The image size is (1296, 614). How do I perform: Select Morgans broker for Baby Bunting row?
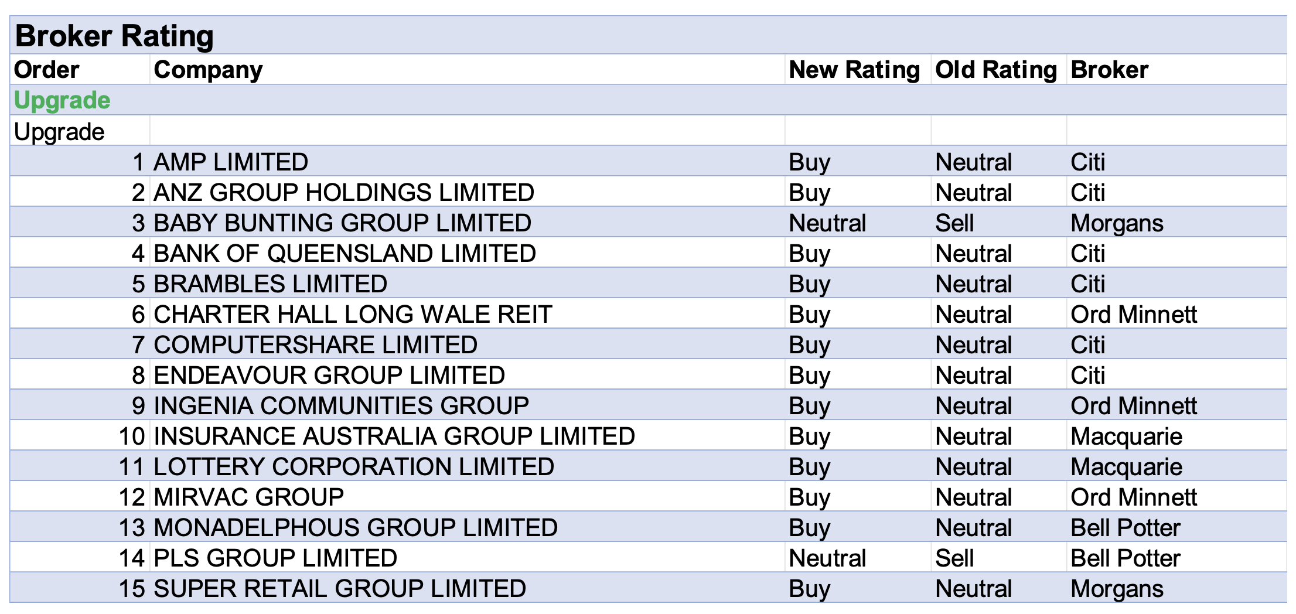(1117, 223)
